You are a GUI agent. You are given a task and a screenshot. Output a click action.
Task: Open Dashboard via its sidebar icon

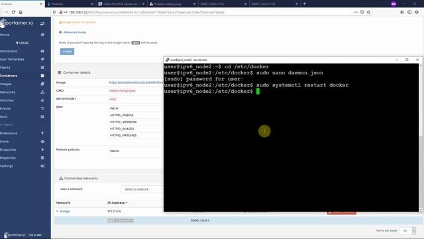coord(42,51)
